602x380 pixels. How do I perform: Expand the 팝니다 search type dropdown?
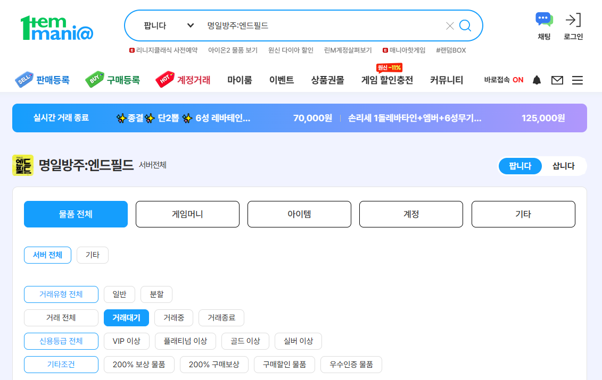[x=169, y=26]
